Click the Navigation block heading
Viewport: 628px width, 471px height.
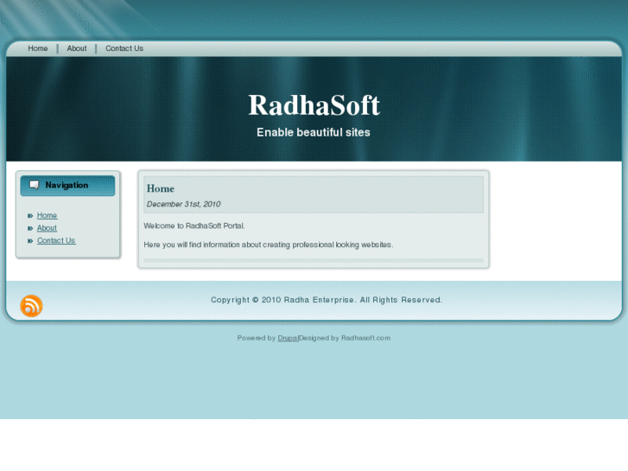67,185
